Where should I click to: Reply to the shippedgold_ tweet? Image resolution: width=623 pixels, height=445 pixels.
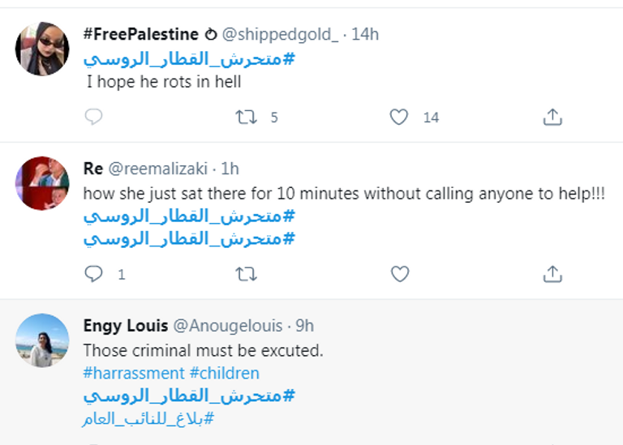pyautogui.click(x=94, y=118)
